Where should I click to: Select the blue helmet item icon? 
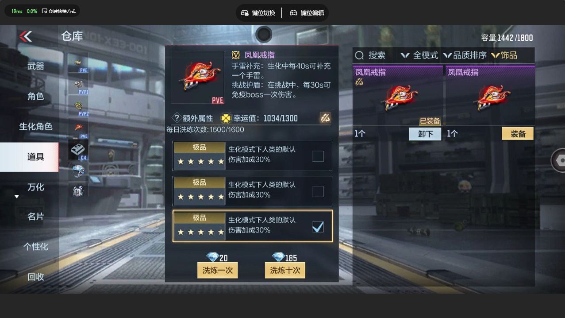tap(78, 171)
